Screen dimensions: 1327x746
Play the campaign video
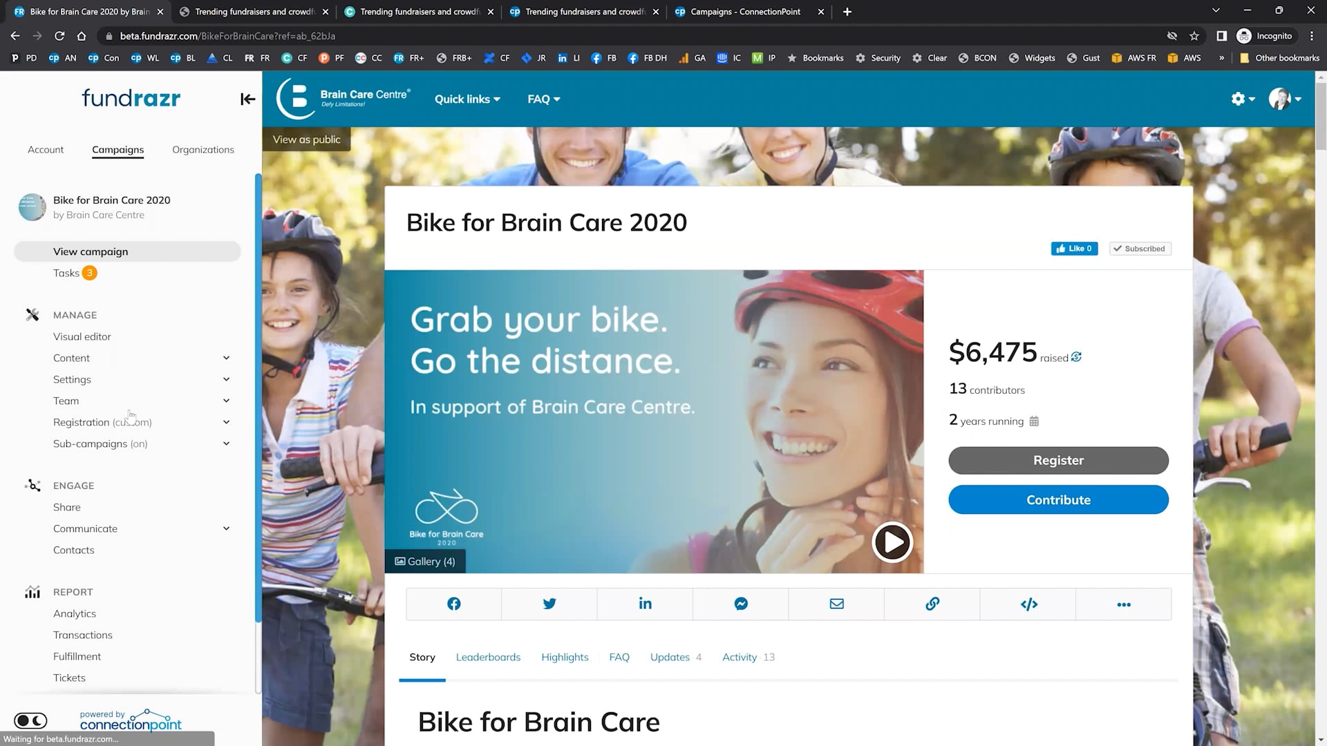click(892, 542)
